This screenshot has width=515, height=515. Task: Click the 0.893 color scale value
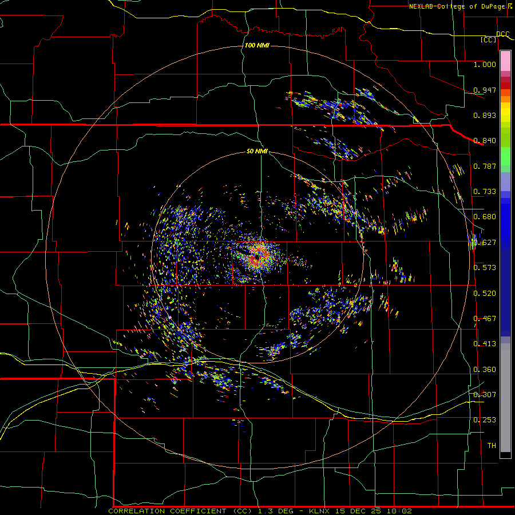(485, 115)
